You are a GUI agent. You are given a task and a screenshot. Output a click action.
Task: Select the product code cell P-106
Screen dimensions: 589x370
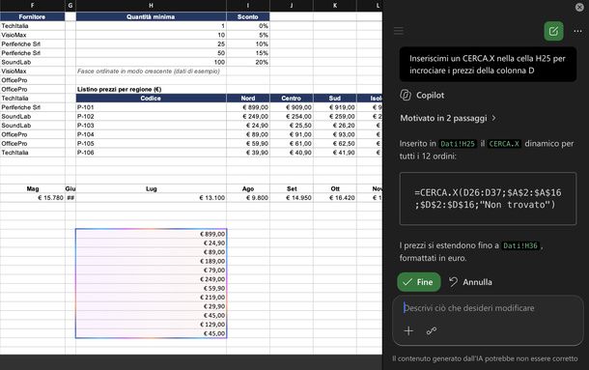151,153
